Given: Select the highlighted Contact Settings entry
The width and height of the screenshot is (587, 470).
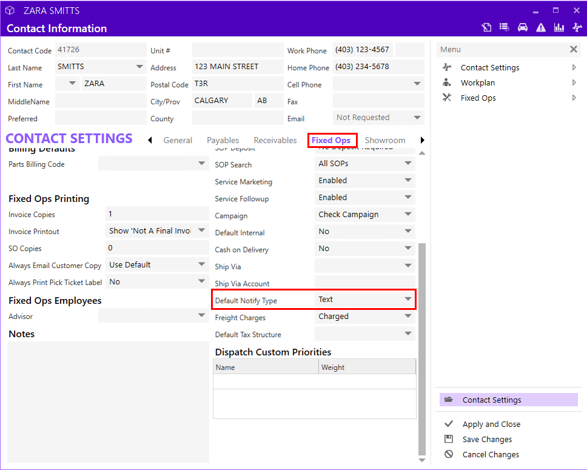Looking at the screenshot, I should [508, 400].
